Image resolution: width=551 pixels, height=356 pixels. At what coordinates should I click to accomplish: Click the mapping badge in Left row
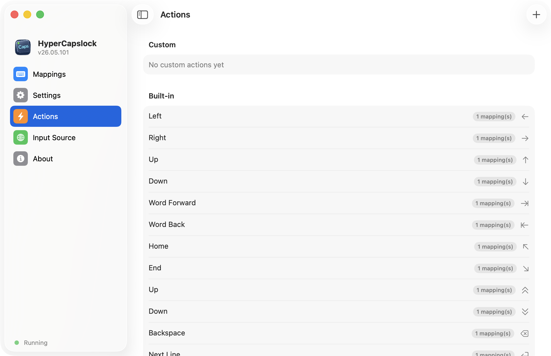(494, 117)
